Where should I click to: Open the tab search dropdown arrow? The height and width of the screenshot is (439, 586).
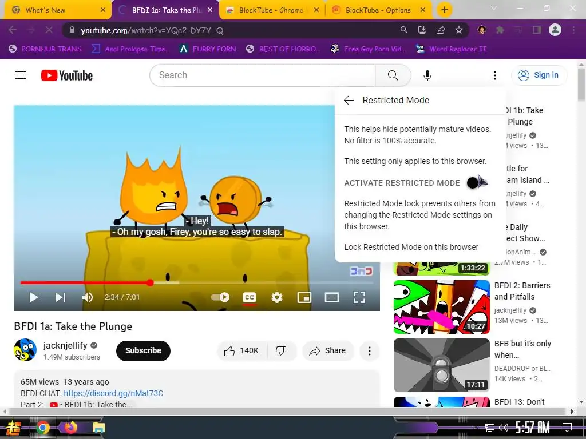(x=494, y=8)
